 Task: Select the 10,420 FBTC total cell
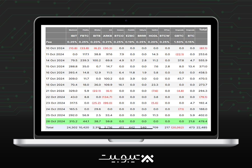pos(84,127)
